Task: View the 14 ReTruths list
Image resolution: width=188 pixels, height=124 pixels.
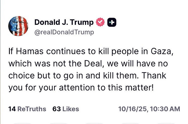Action: [x=27, y=109]
